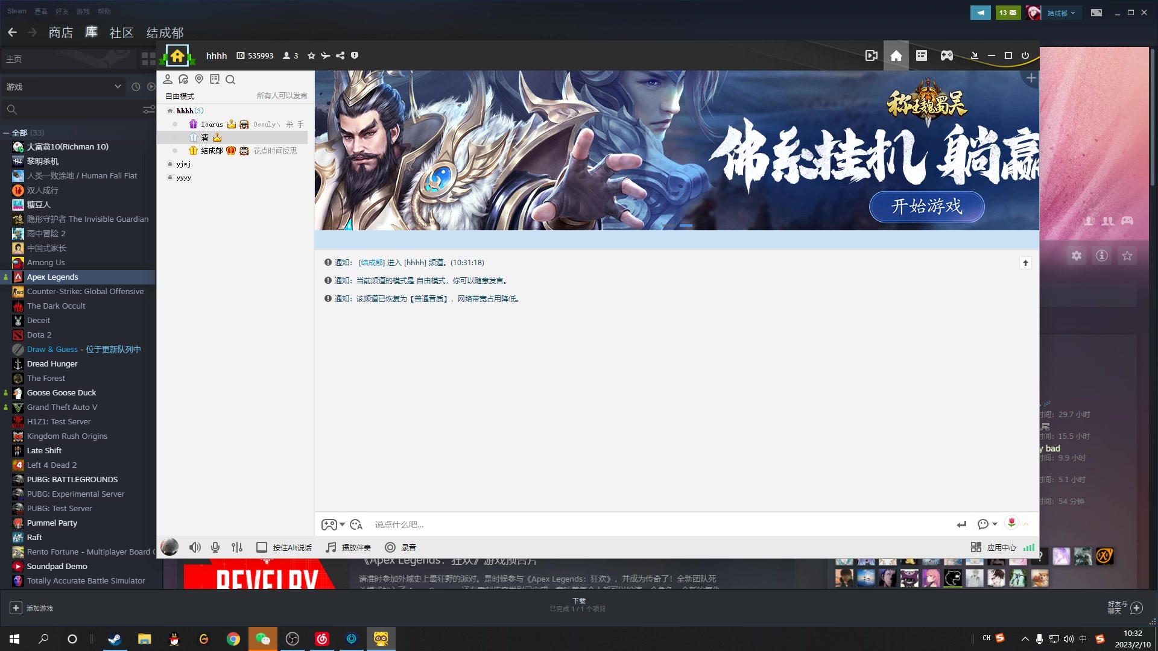Expand gamepad dropdown arrow in chat input
1158x651 pixels.
(x=342, y=524)
